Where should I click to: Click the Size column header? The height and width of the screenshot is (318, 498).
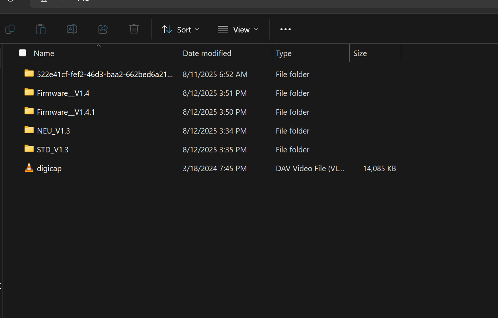pyautogui.click(x=360, y=53)
